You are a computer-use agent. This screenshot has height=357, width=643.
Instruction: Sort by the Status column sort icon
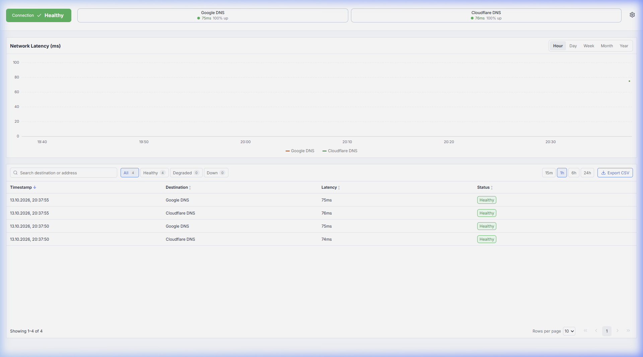[x=492, y=188]
